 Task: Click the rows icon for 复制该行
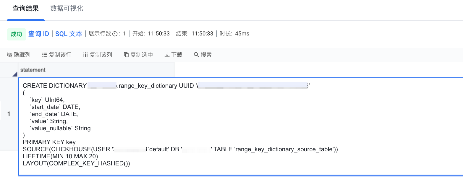click(x=45, y=55)
